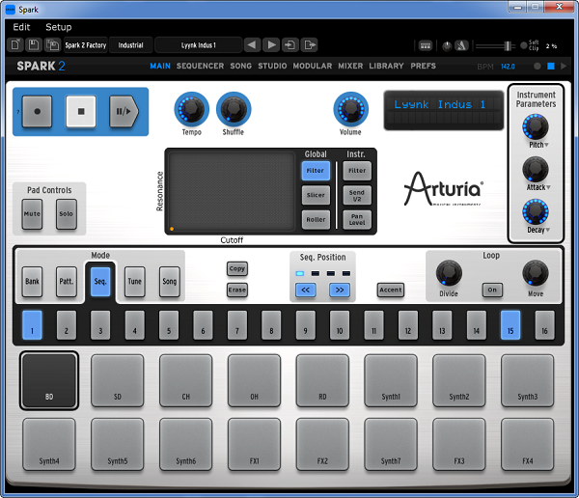
Task: Open the Pitch parameter dropdown arrow
Action: [546, 145]
